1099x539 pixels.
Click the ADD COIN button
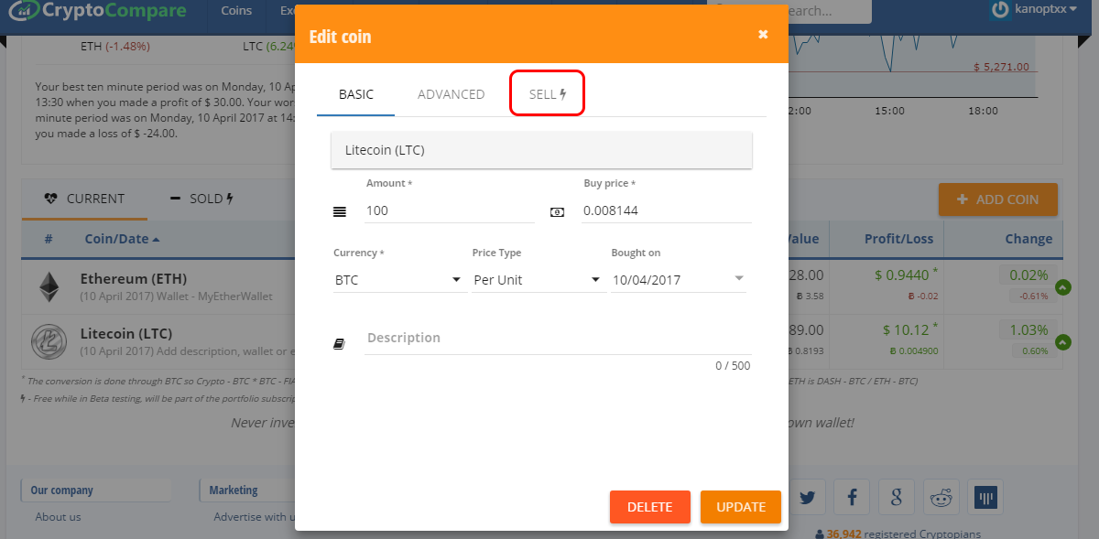997,199
